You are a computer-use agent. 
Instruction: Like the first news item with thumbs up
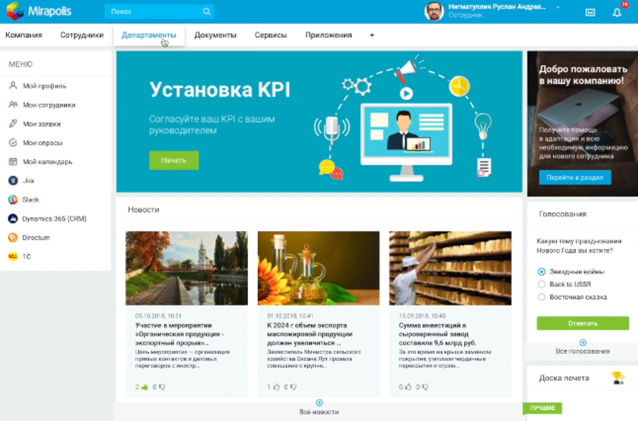pos(145,387)
